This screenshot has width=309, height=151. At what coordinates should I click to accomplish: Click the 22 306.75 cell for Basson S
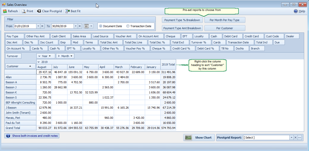[44, 97]
